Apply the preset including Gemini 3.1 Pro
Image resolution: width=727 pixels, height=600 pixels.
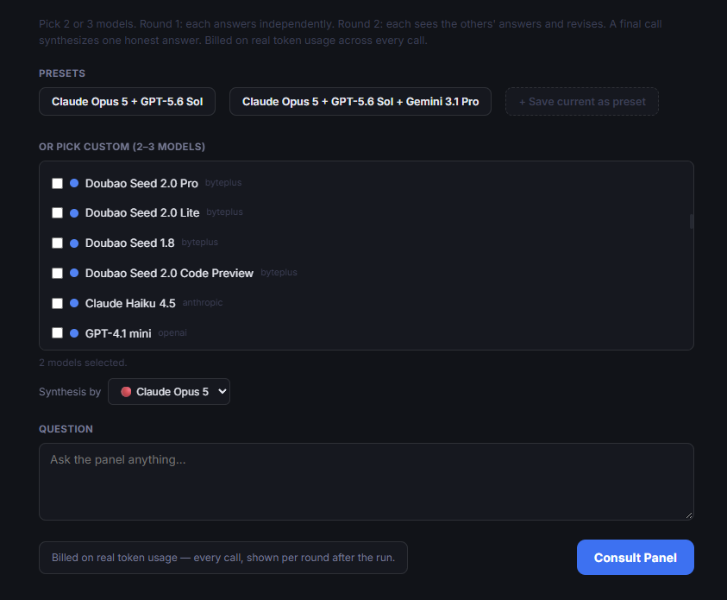tap(360, 102)
